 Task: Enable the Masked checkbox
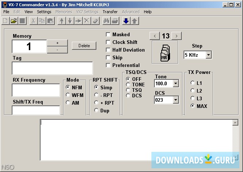pyautogui.click(x=108, y=34)
